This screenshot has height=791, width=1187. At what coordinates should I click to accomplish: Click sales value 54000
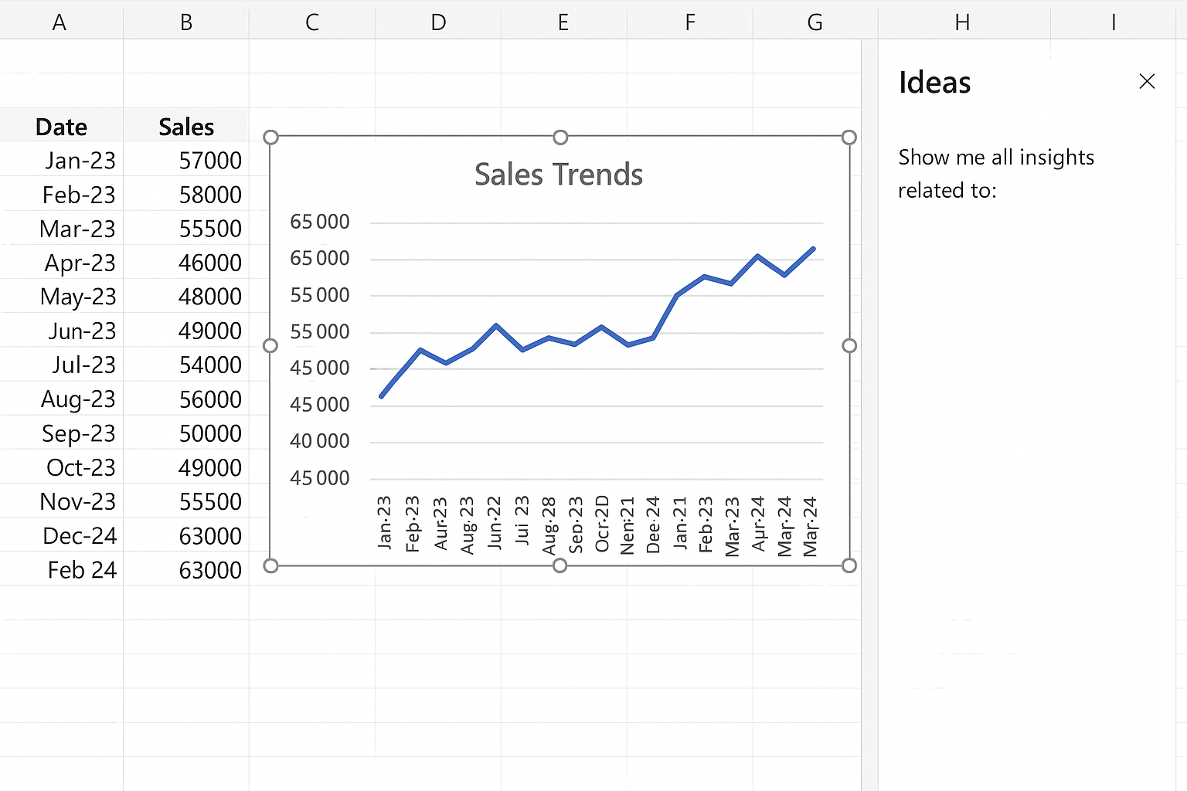click(x=186, y=364)
